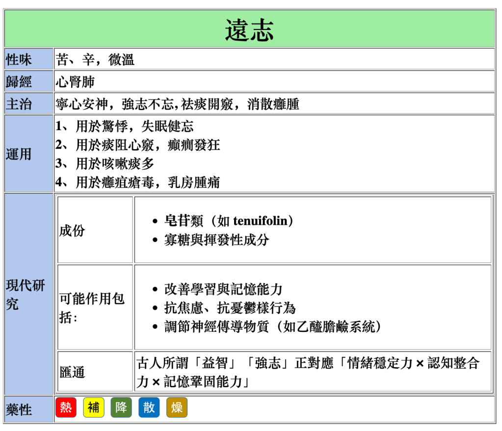This screenshot has width=502, height=431.
Task: Click the 主治 row label
Action: click(19, 104)
